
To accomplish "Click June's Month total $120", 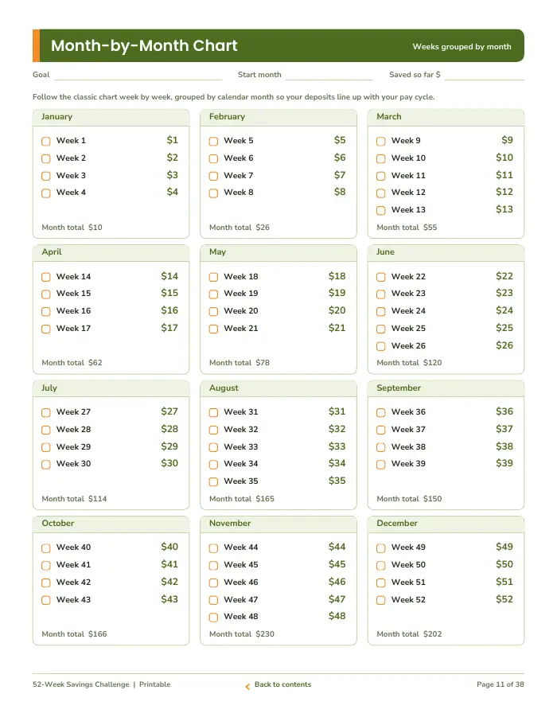I will coord(409,362).
